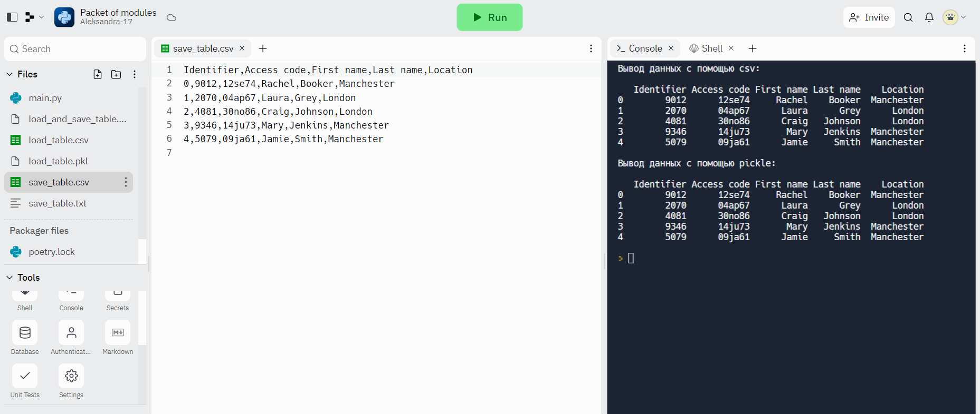Screen dimensions: 980x414
Task: Open the user avatar menu
Action: point(954,17)
